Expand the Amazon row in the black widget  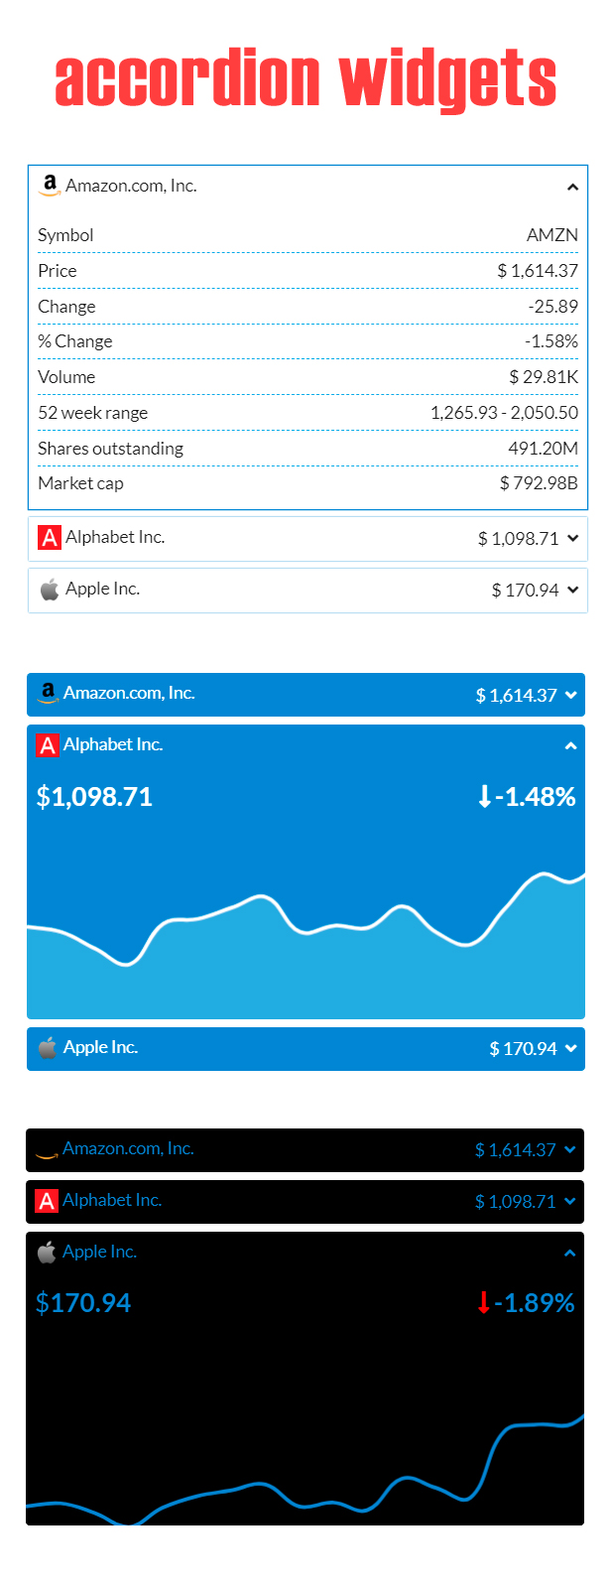click(x=569, y=1150)
